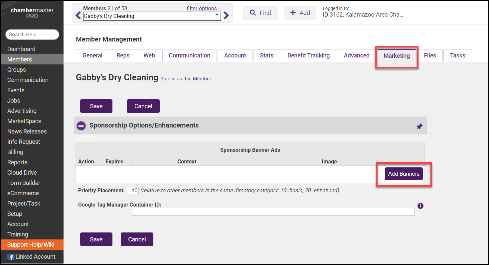Click the Add Banners button
The width and height of the screenshot is (489, 265).
point(404,174)
